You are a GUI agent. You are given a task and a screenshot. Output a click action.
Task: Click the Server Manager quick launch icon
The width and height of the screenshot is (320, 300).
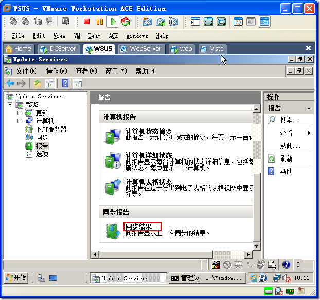point(42,278)
